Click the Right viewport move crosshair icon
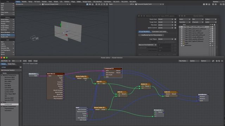The height and width of the screenshot is (126, 225). tap(216, 4)
